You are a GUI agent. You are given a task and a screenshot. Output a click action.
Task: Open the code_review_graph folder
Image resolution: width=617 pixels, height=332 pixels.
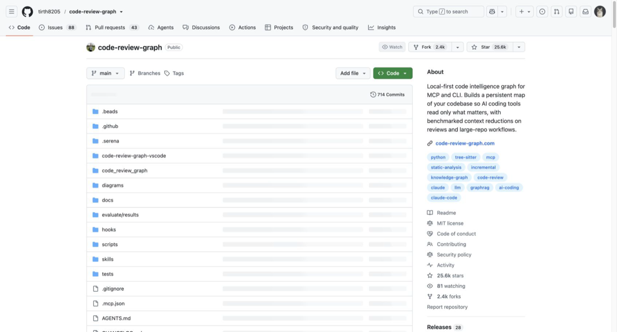point(124,171)
